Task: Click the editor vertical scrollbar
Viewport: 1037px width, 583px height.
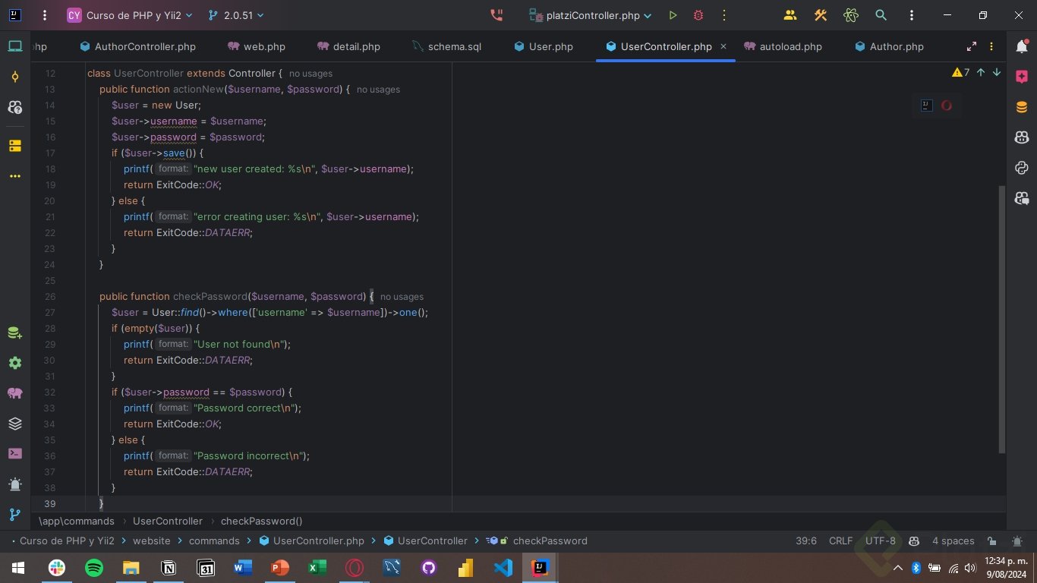Action: tap(1002, 319)
